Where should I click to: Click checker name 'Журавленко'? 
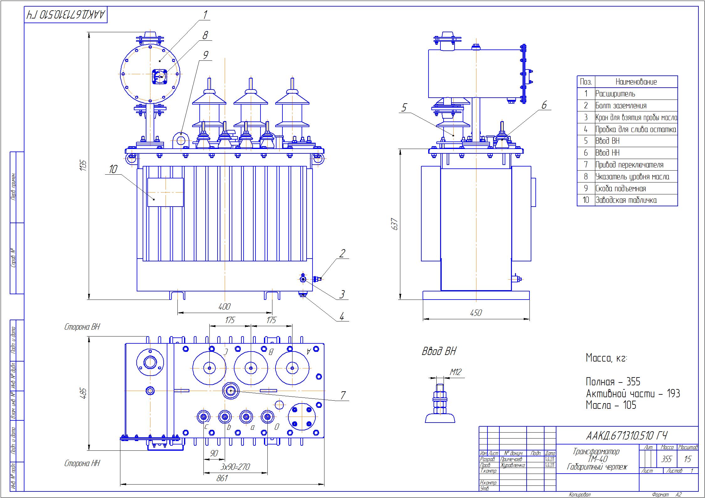(513, 465)
